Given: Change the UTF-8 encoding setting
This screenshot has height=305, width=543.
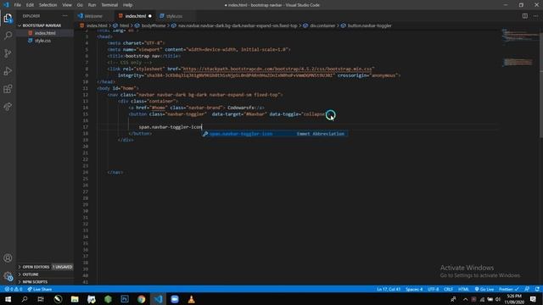Looking at the screenshot, I should (433, 289).
